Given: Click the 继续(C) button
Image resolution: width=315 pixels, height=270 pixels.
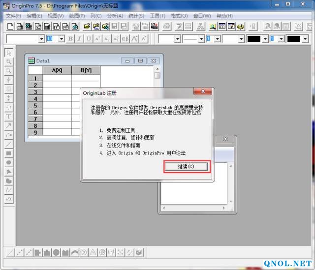Looking at the screenshot, I should click(x=186, y=167).
